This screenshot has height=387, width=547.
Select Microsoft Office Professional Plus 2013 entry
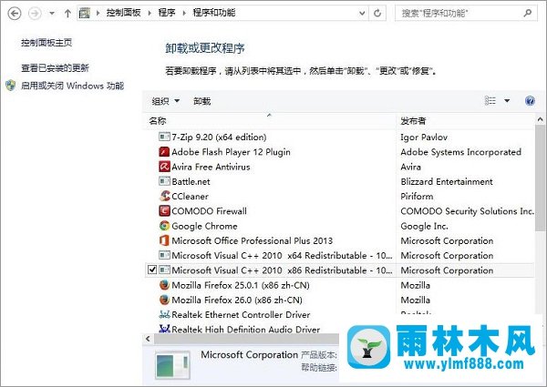253,240
